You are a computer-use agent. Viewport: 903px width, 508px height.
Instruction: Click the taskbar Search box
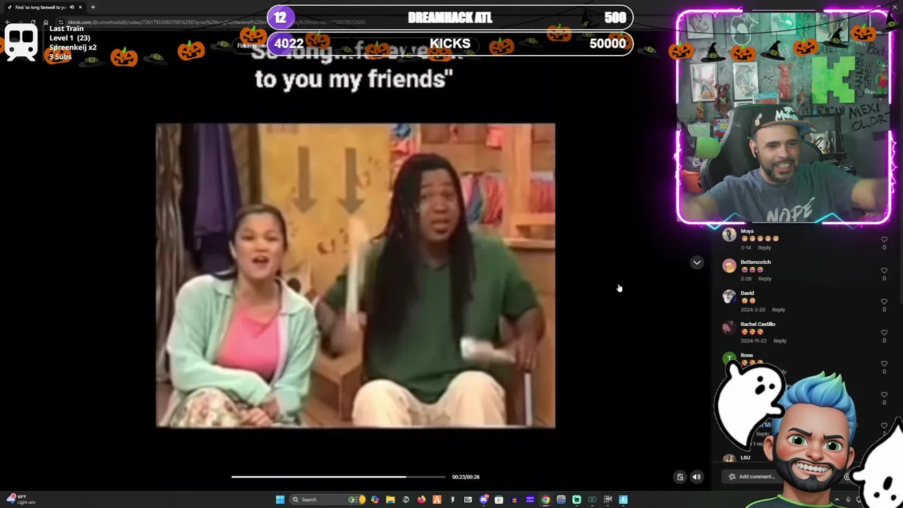(327, 500)
